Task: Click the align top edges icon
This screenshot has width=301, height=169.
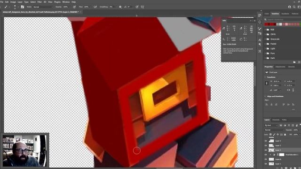Action: (284, 104)
